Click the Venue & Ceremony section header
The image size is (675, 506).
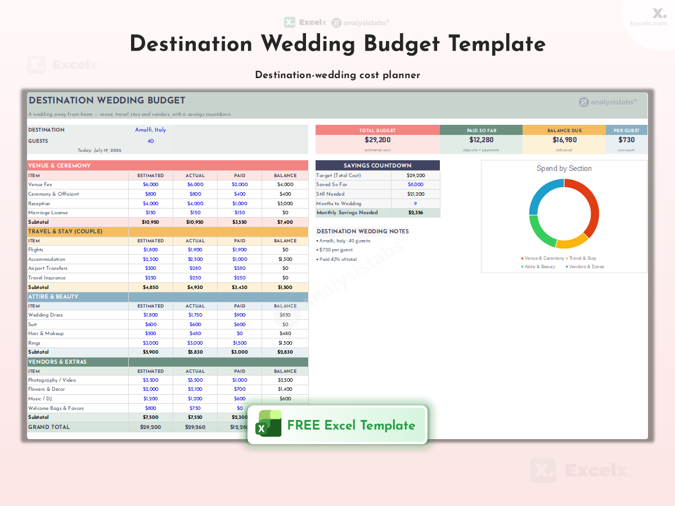click(168, 165)
